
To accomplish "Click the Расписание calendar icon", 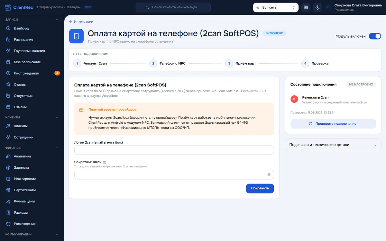I will (x=9, y=40).
